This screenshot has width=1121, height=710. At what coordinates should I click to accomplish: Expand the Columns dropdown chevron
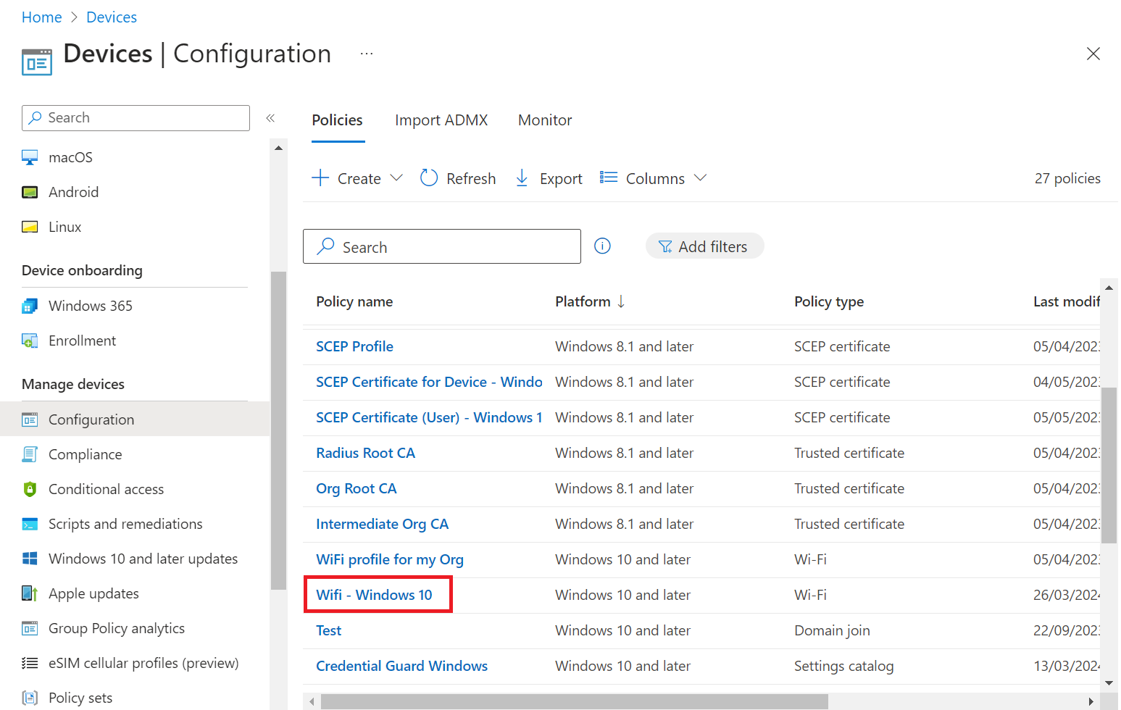(700, 177)
